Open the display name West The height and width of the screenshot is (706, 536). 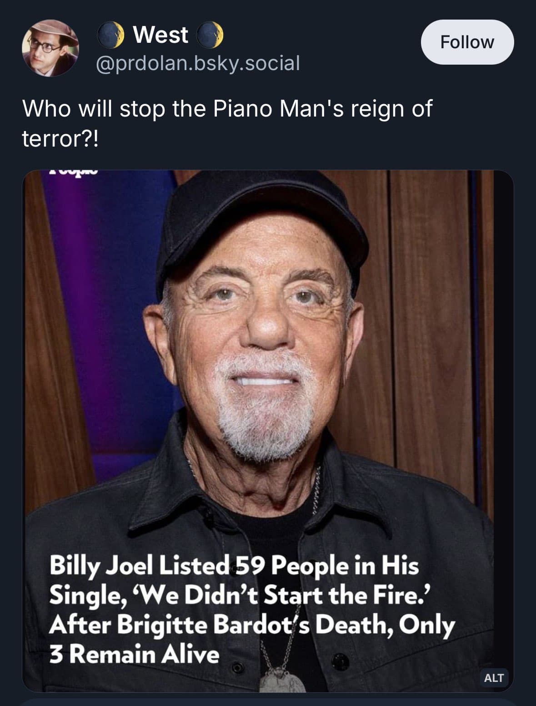coord(160,35)
